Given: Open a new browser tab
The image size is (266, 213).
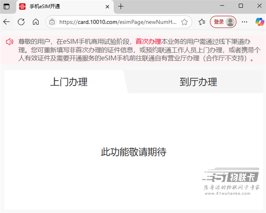Looking at the screenshot, I should point(121,7).
